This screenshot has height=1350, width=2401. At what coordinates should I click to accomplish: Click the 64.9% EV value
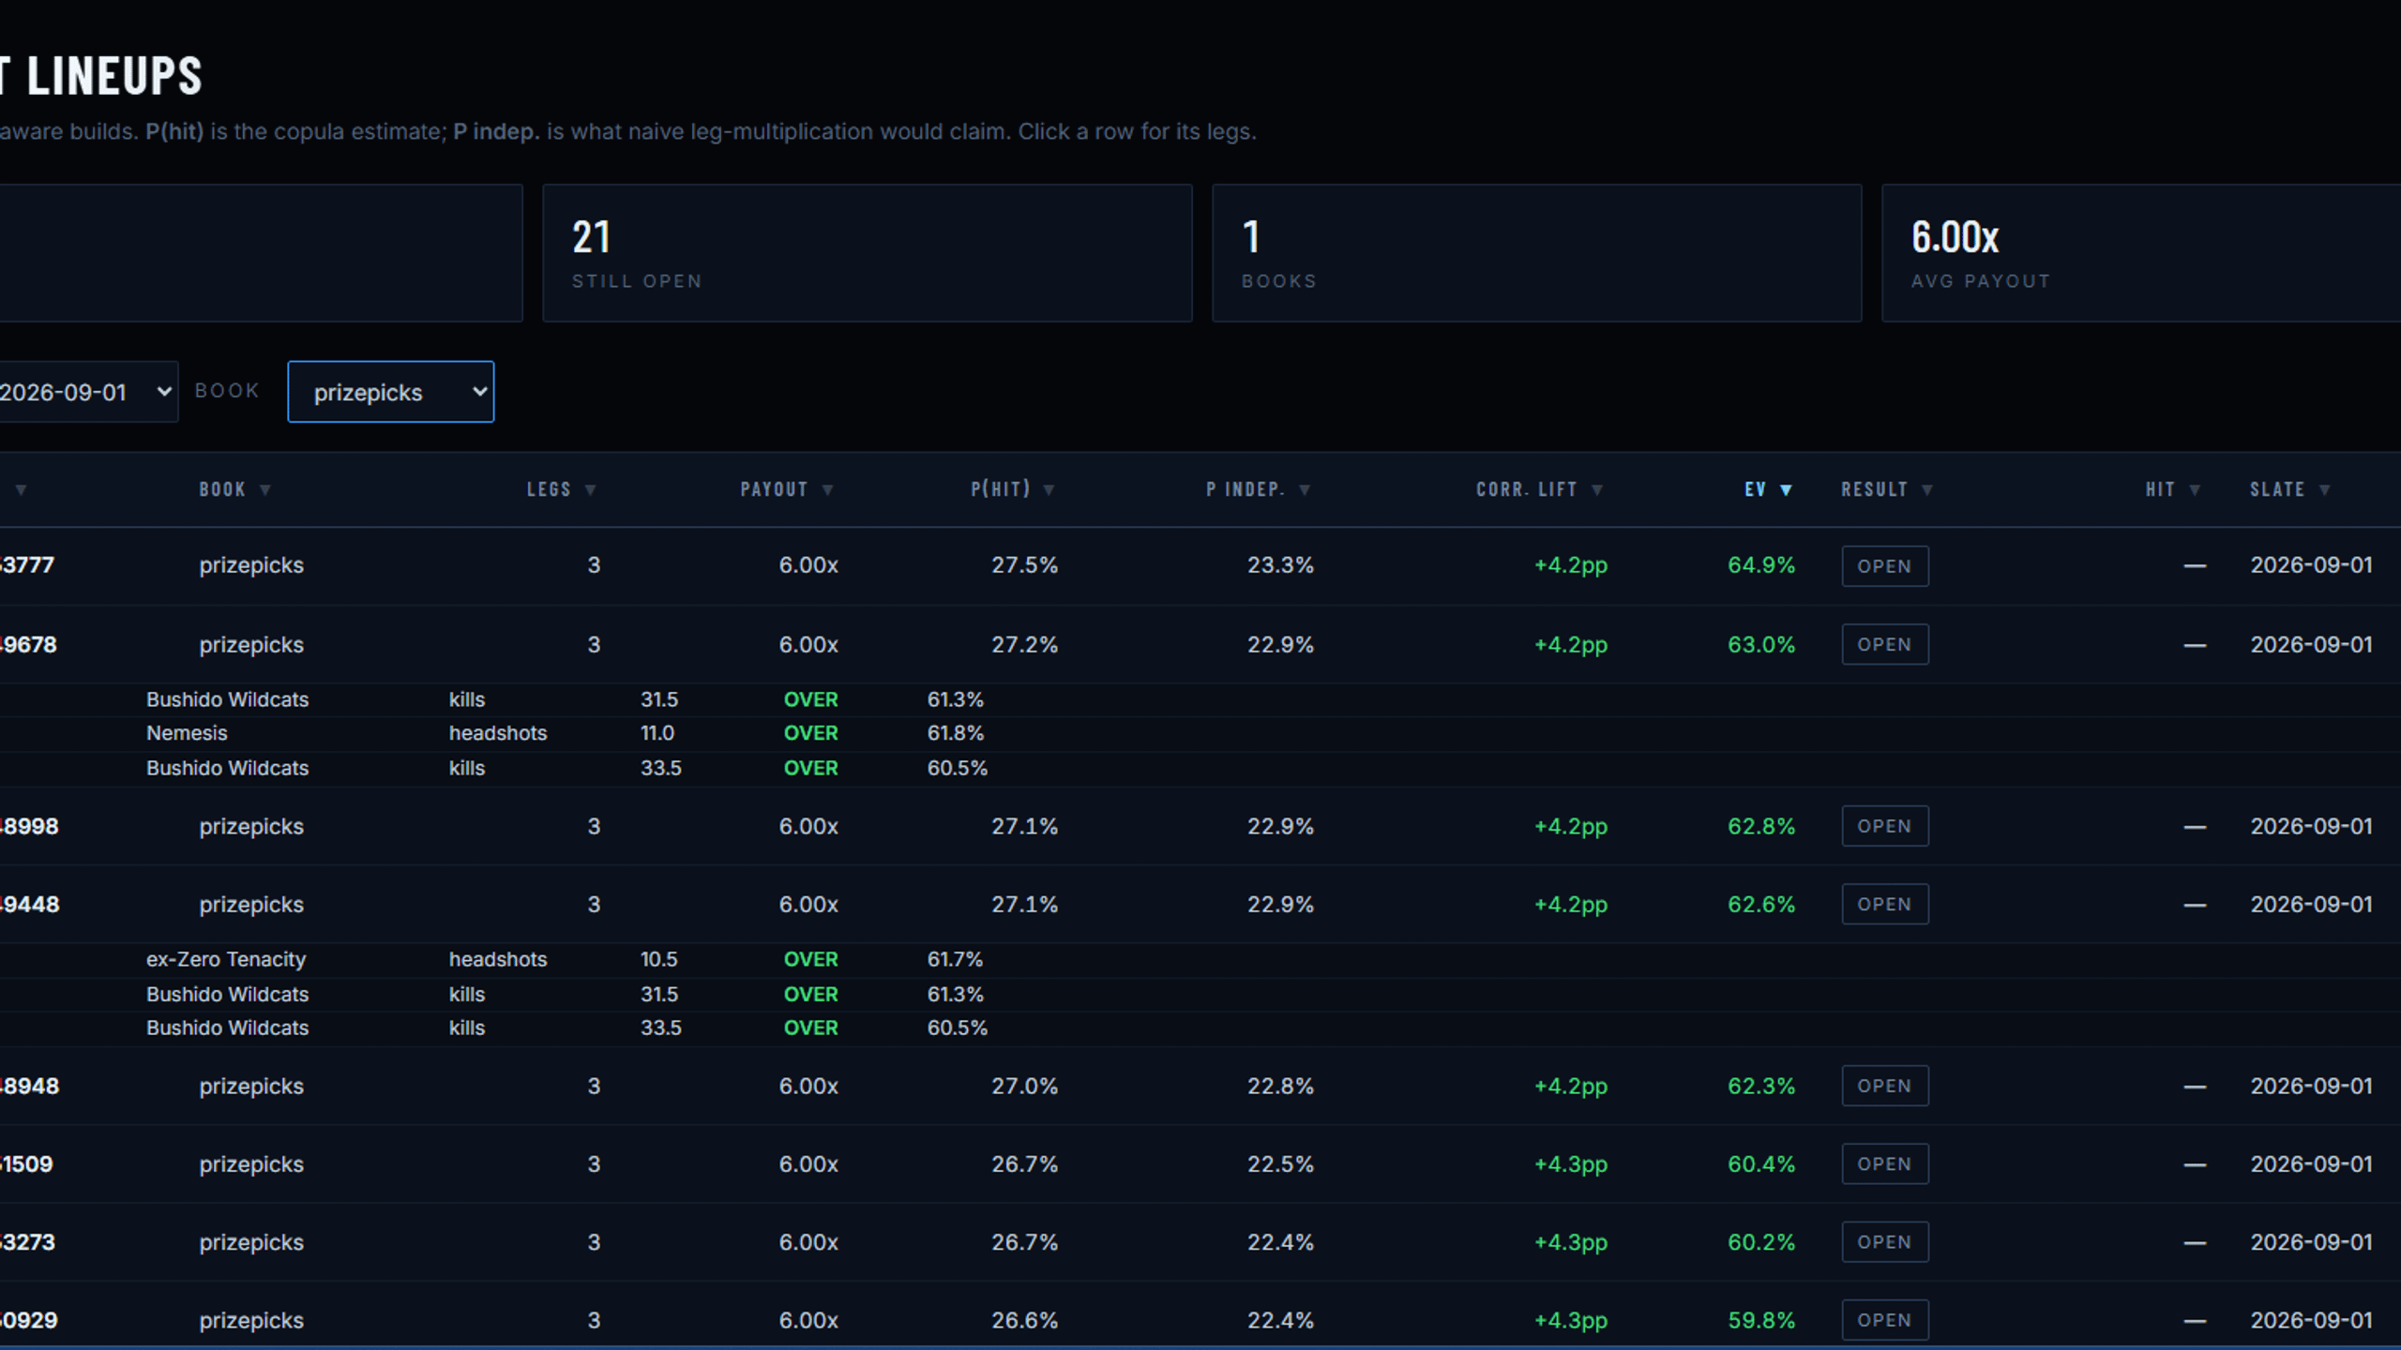[x=1761, y=565]
